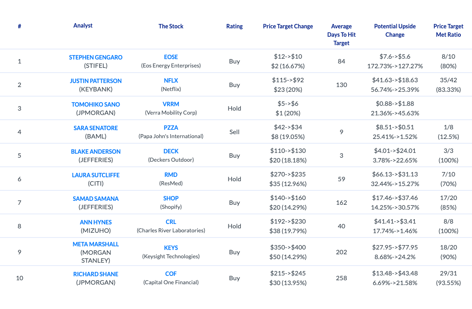Open Richard Shane analyst link
The height and width of the screenshot is (309, 472).
(x=96, y=274)
